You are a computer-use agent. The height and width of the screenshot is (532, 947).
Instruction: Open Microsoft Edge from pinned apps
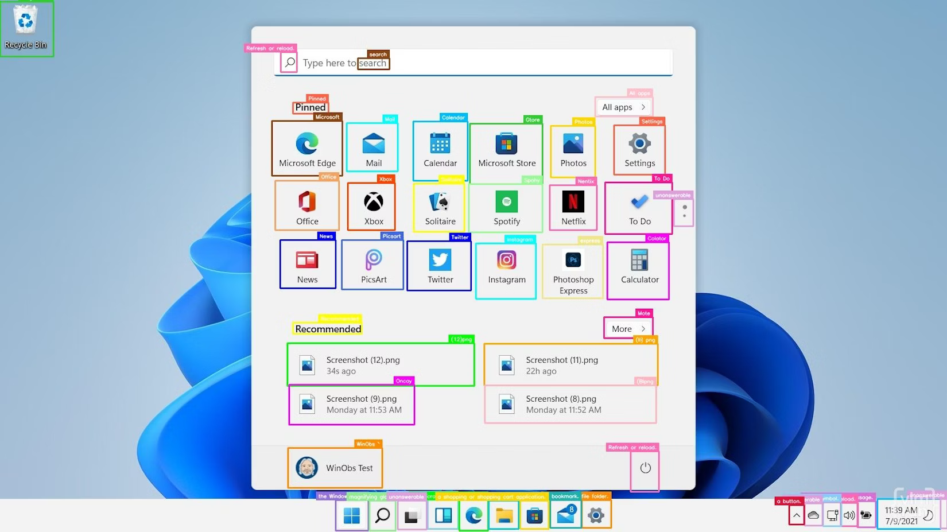tap(307, 148)
